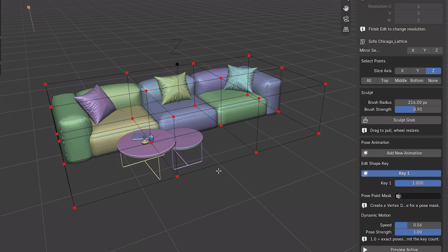
Task: Set Slice Axis to Z
Action: pyautogui.click(x=434, y=71)
